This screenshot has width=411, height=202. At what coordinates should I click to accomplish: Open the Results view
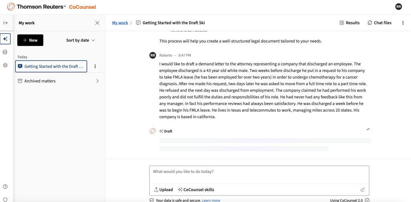point(349,23)
